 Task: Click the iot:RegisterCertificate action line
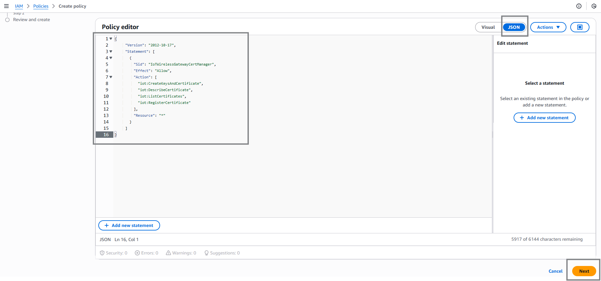point(164,103)
